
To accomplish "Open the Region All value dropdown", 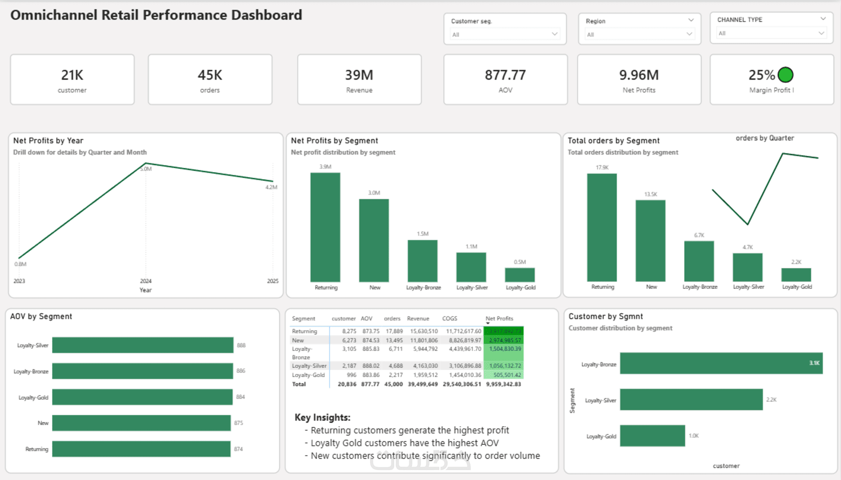I will [x=639, y=34].
